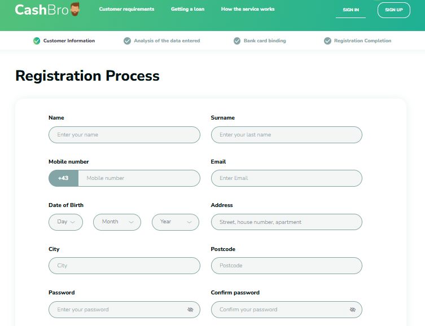Image resolution: width=425 pixels, height=326 pixels.
Task: Expand the Month dropdown
Action: (117, 222)
